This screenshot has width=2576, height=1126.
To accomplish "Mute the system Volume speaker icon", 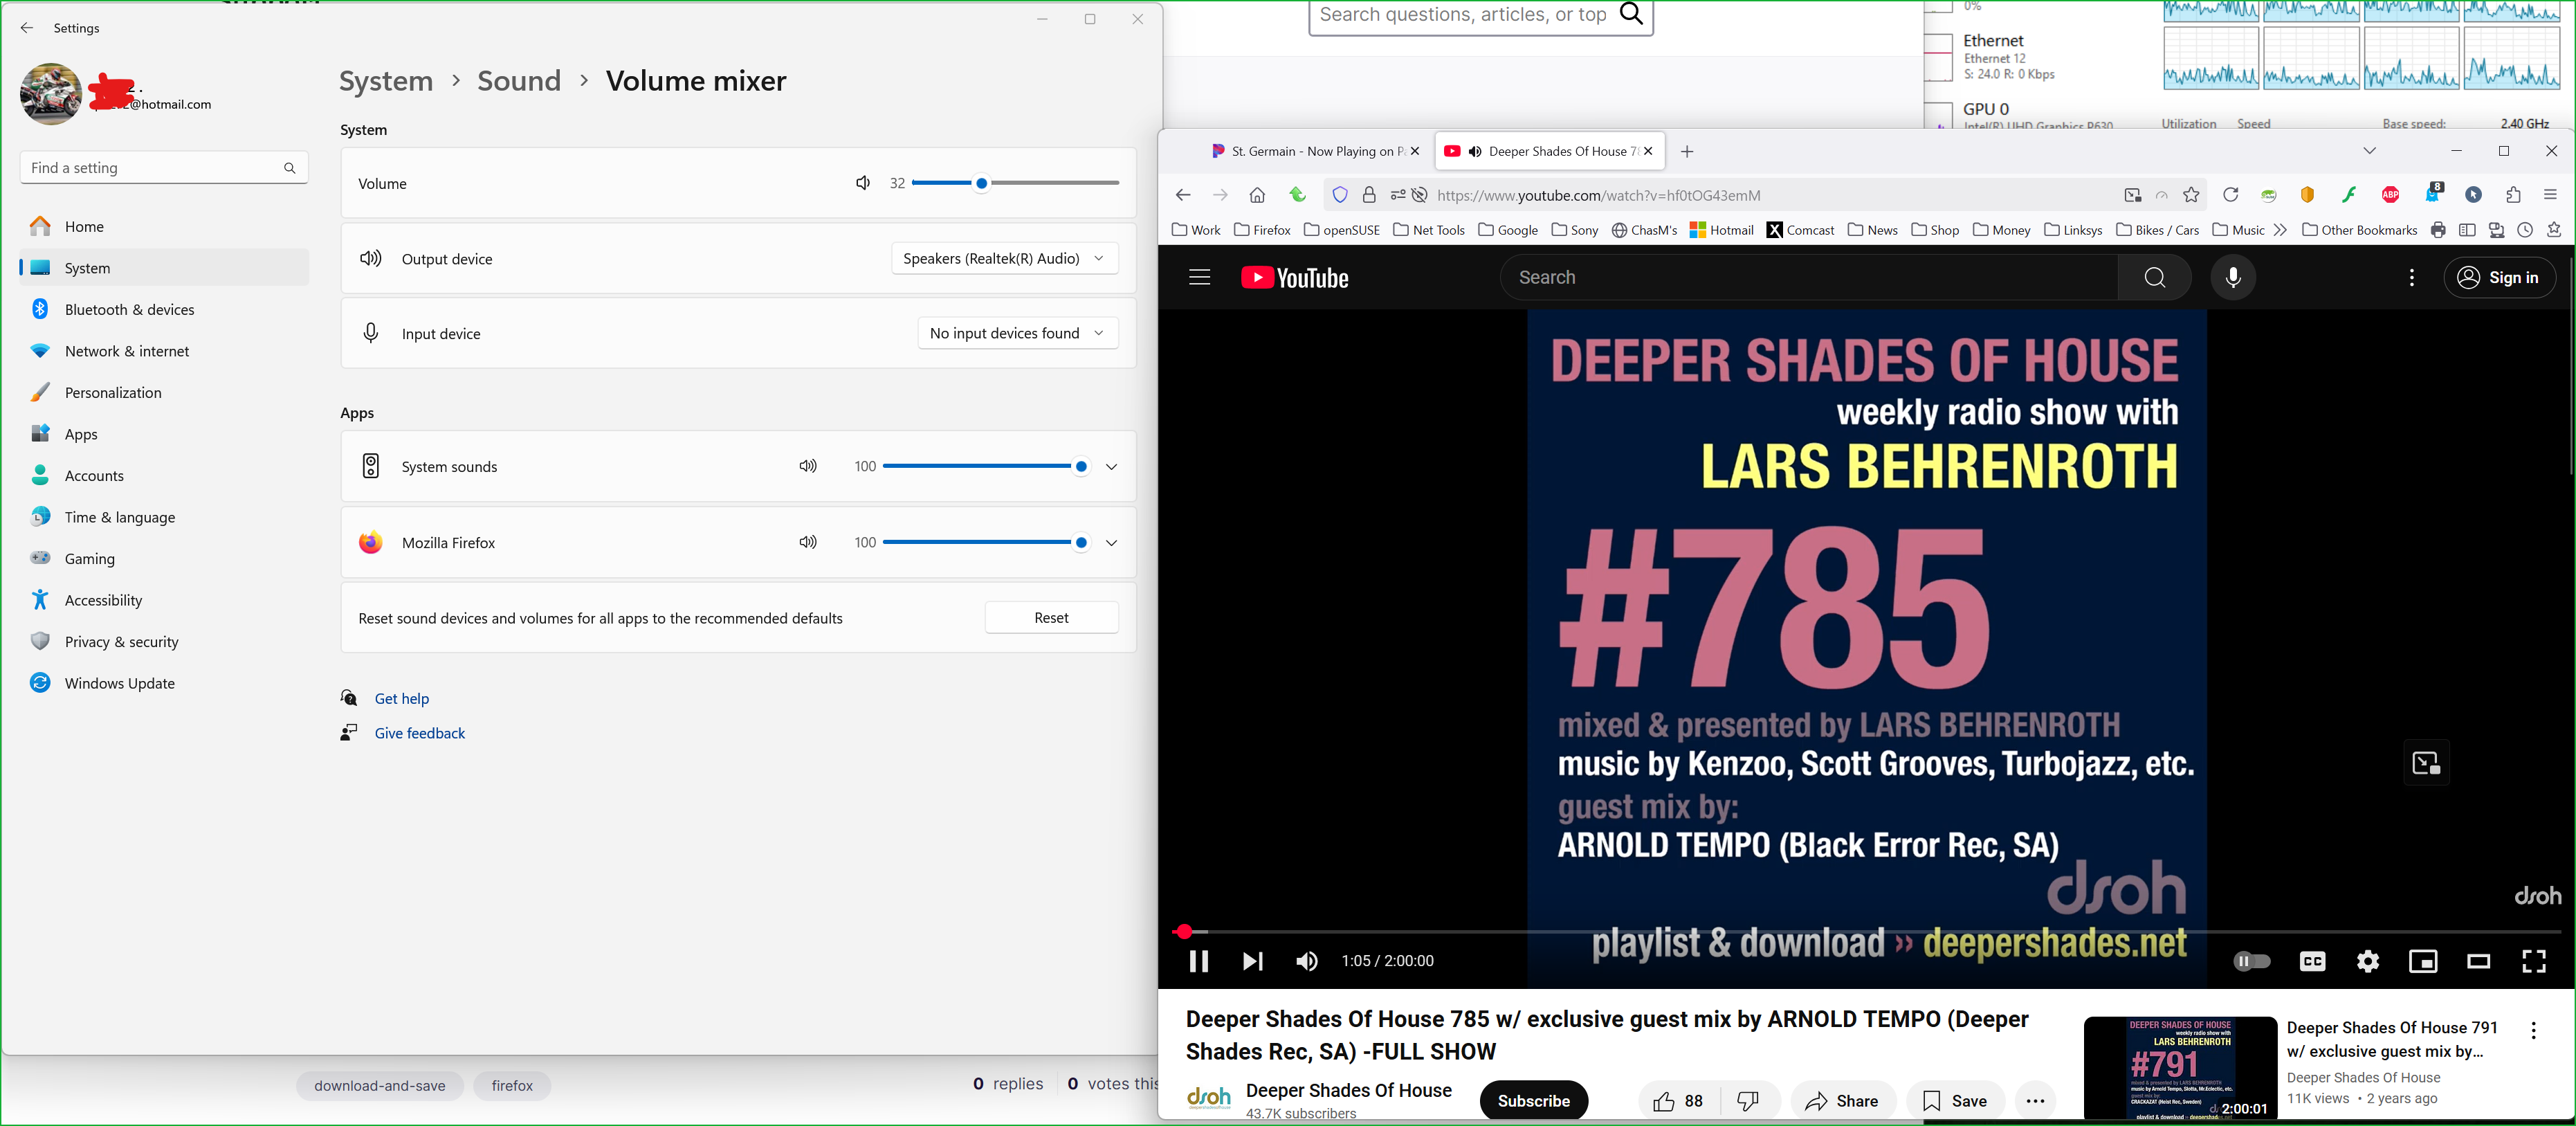I will coord(863,183).
